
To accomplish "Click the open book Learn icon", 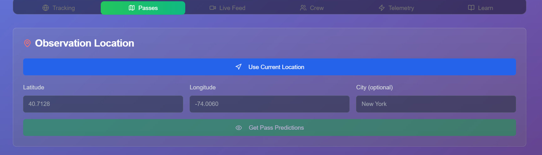I will [x=471, y=8].
